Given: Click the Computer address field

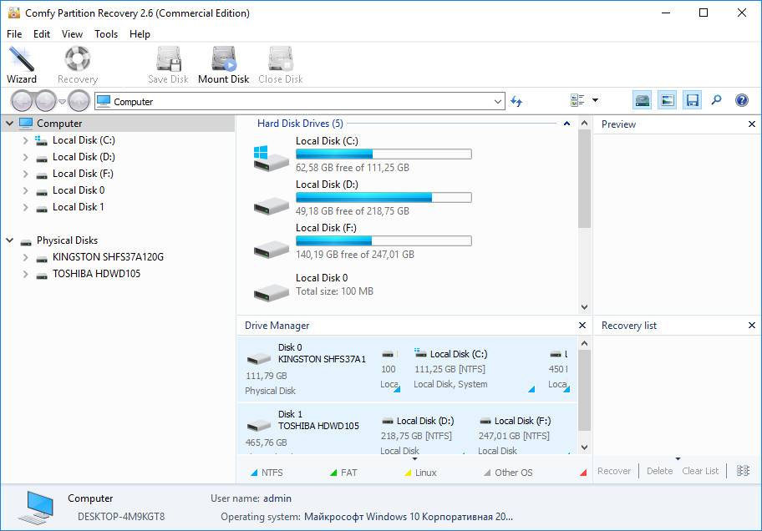Looking at the screenshot, I should click(299, 102).
